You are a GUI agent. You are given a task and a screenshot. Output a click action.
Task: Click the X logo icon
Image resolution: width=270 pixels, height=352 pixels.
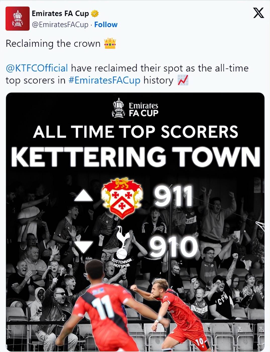coord(258,13)
